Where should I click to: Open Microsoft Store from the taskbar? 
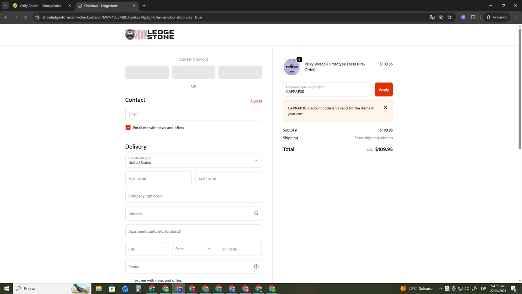(112, 288)
